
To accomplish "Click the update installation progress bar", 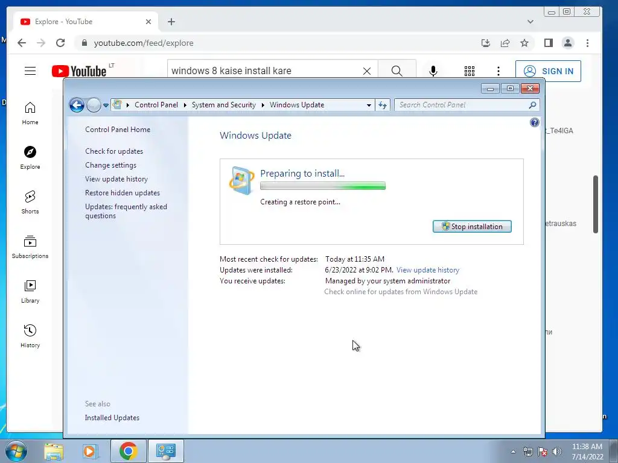I will click(323, 186).
